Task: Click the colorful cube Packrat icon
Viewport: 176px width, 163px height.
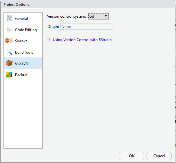Action: pyautogui.click(x=9, y=75)
